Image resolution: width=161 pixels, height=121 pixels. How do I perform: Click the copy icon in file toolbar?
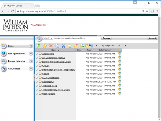[x=57, y=46]
